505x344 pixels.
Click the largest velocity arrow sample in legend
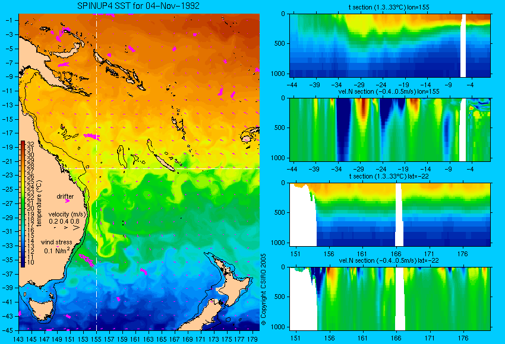[76, 228]
